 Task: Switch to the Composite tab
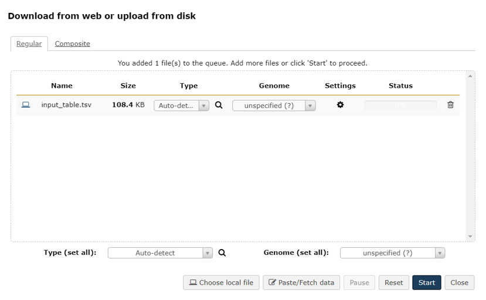(x=72, y=44)
